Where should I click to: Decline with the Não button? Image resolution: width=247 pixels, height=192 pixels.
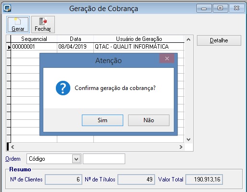pos(149,120)
